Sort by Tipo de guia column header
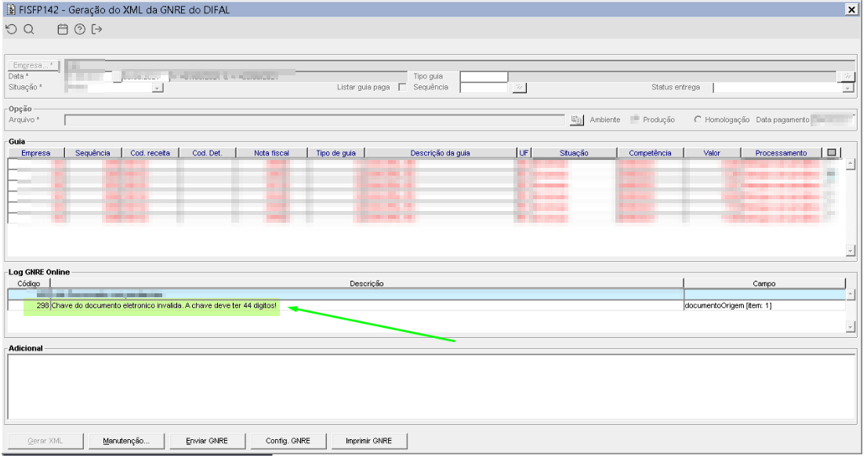 pos(336,153)
